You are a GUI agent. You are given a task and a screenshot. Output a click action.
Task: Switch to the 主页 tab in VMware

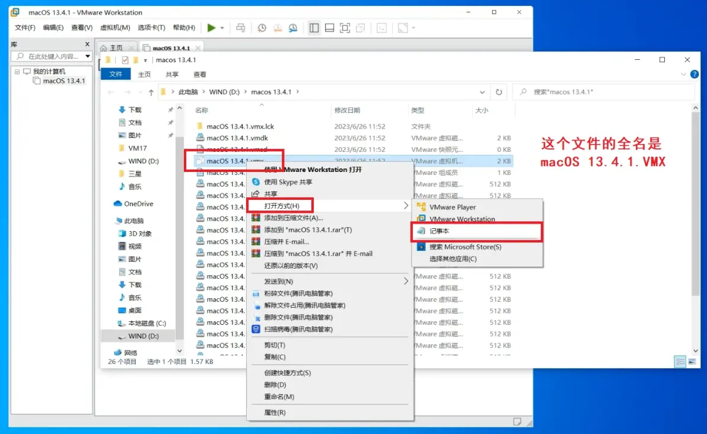[x=116, y=48]
